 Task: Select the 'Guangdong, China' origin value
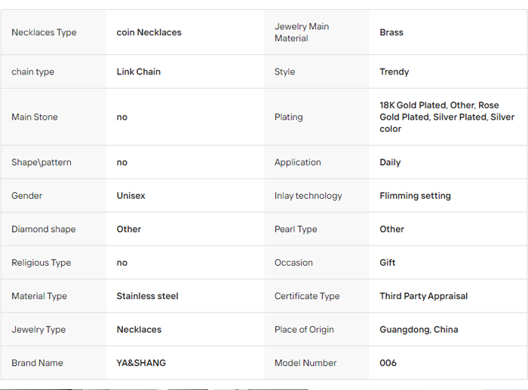pos(419,330)
